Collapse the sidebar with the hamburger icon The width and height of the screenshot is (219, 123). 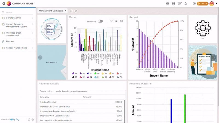click(x=3, y=4)
